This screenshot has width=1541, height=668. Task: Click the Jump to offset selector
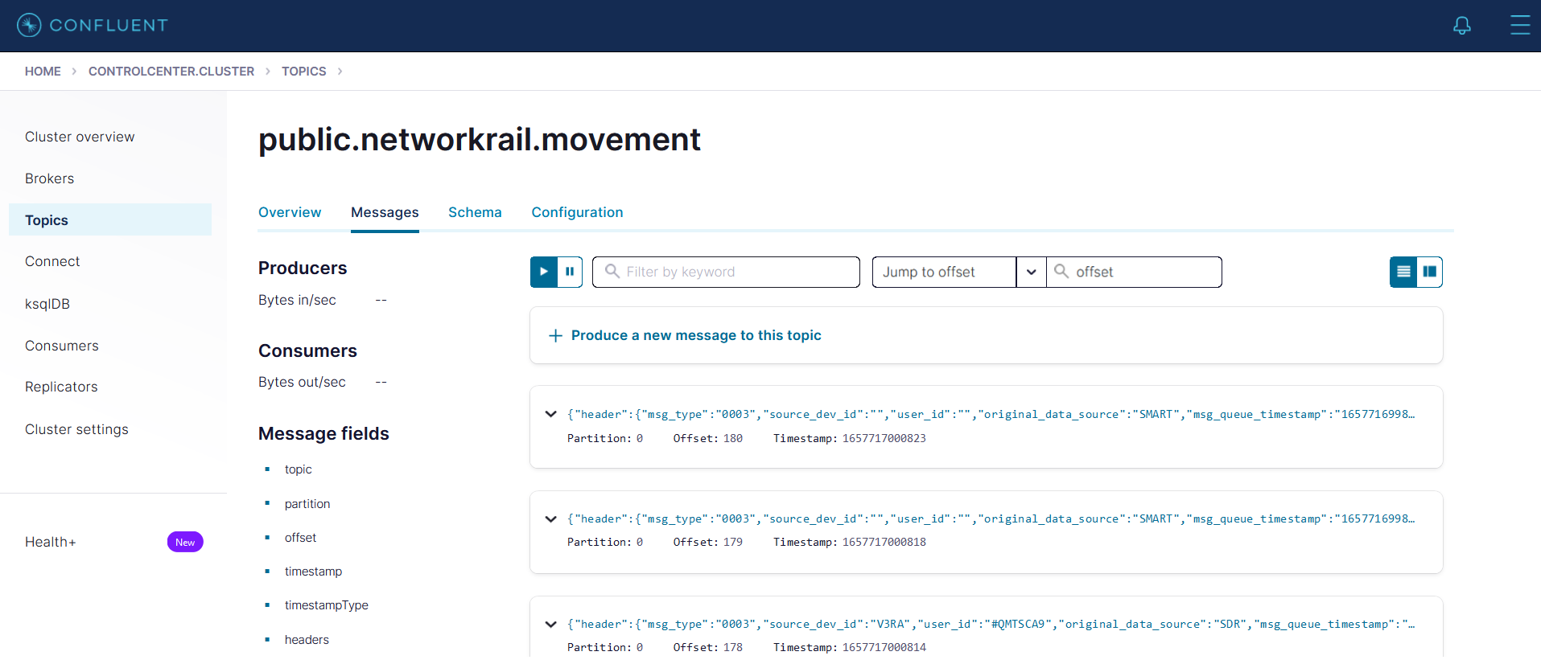944,272
